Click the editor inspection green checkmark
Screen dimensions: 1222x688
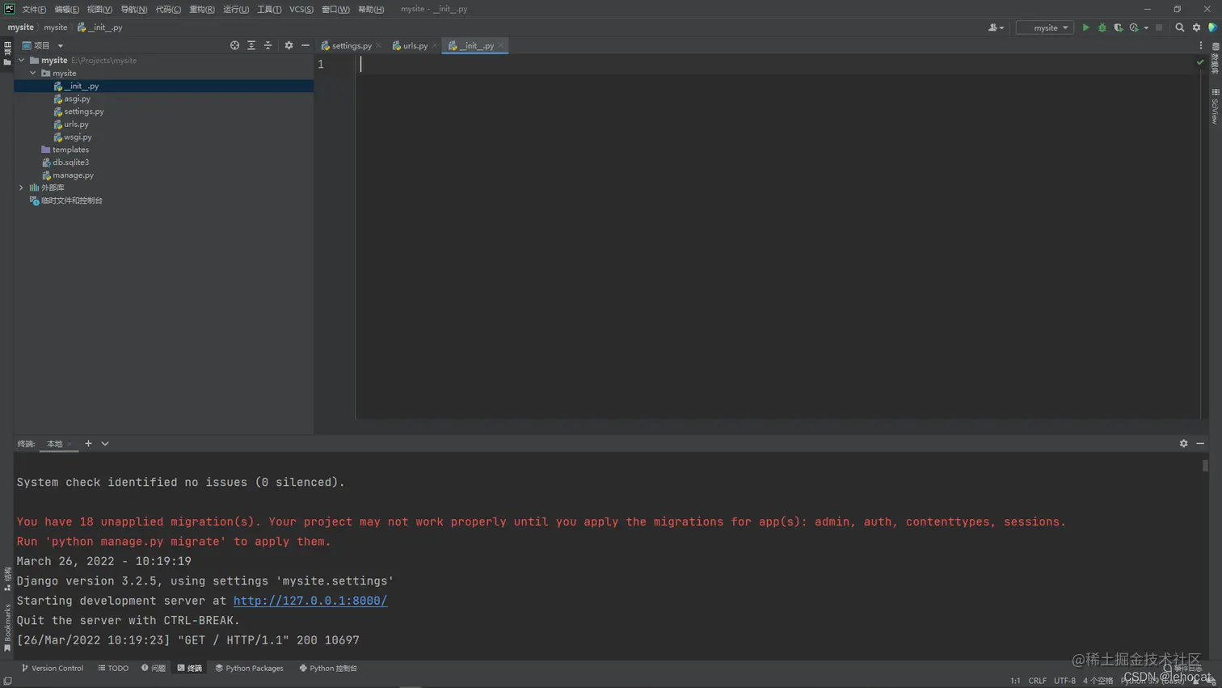(1200, 62)
